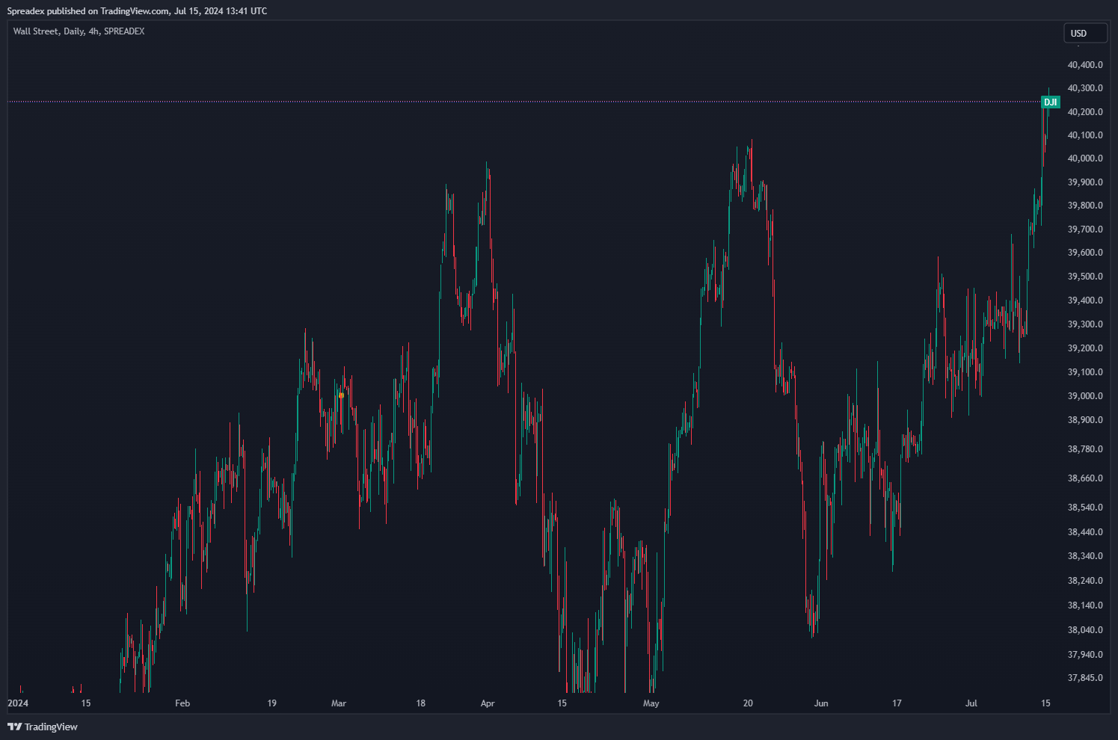
Task: Select the 39,500.0 price level label
Action: tap(1085, 277)
